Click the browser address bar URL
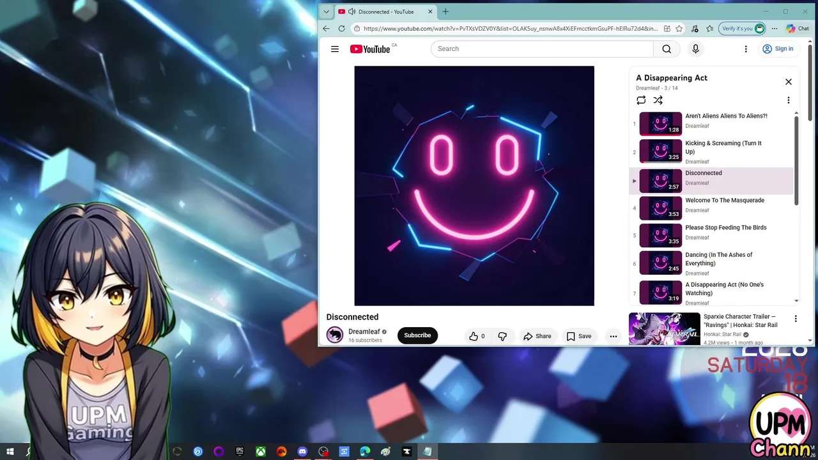Screen dimensions: 818x460 pos(511,29)
